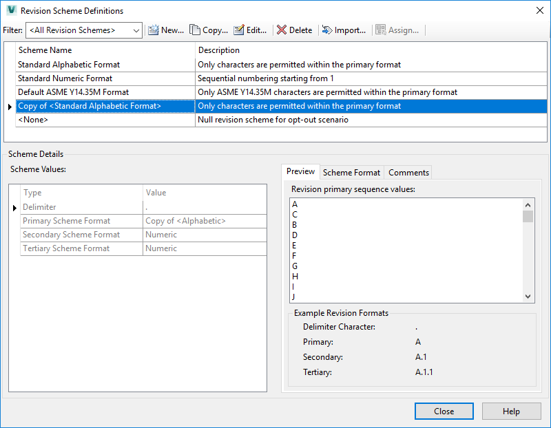Click the Description column header

371,50
